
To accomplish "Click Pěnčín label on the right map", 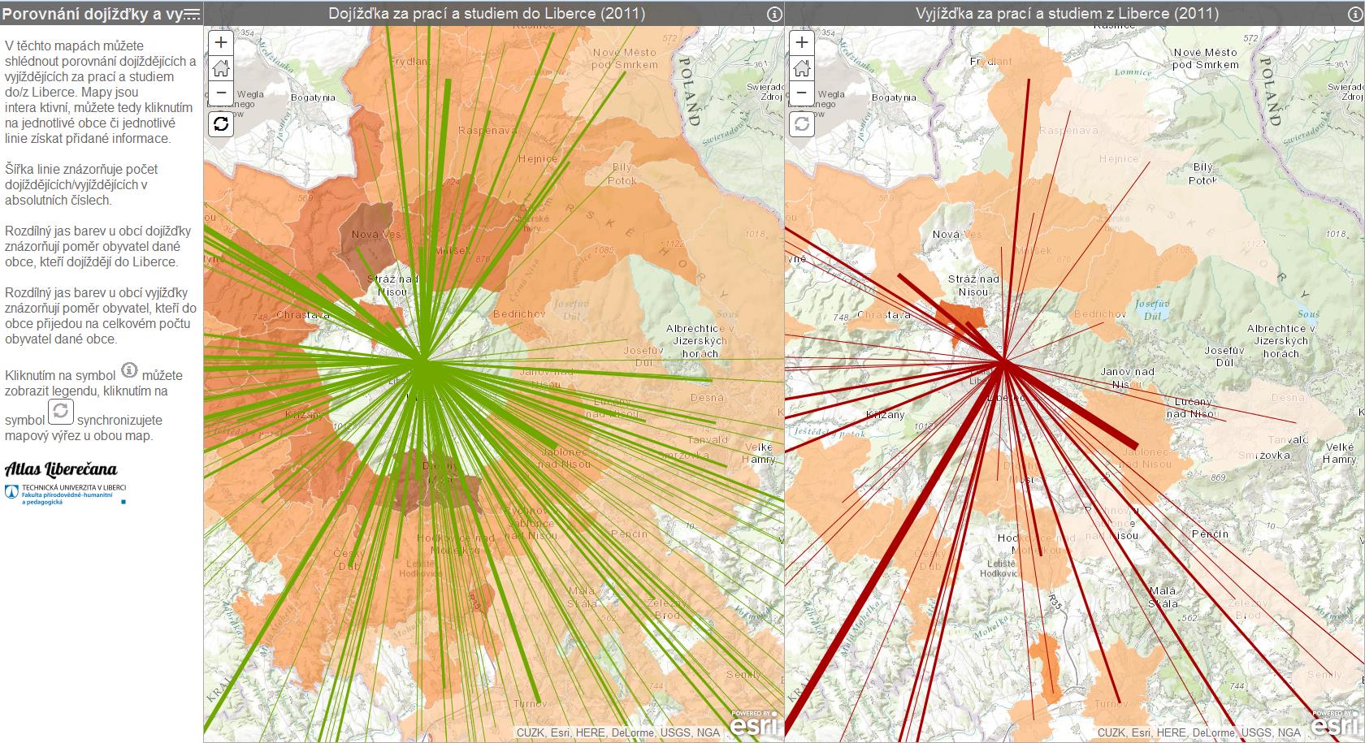I will coord(1209,533).
